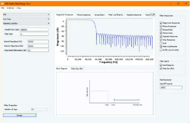Click the magnitude response plot area
Viewport: 190px width, 123px height.
point(110,37)
